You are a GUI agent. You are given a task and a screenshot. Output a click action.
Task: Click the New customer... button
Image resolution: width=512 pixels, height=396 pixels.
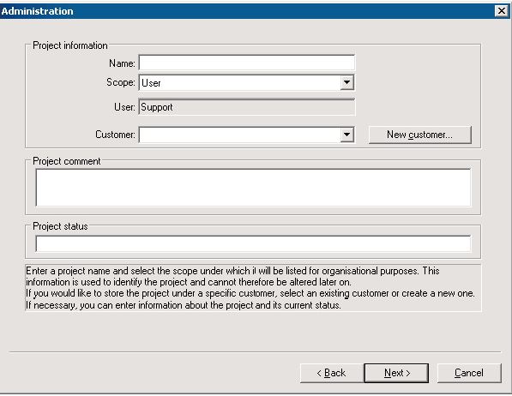point(420,135)
